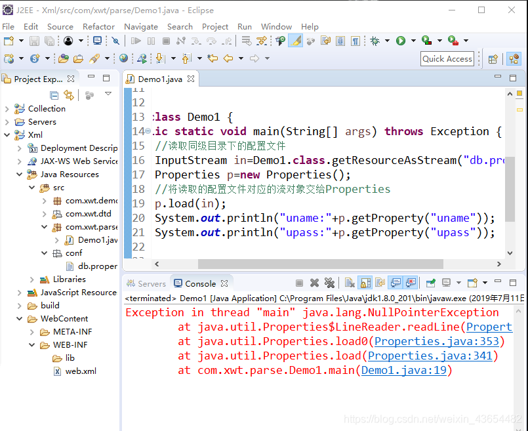Screen dimensions: 528x431
Task: Click the Demo1.java:19 stack trace link
Action: click(404, 371)
